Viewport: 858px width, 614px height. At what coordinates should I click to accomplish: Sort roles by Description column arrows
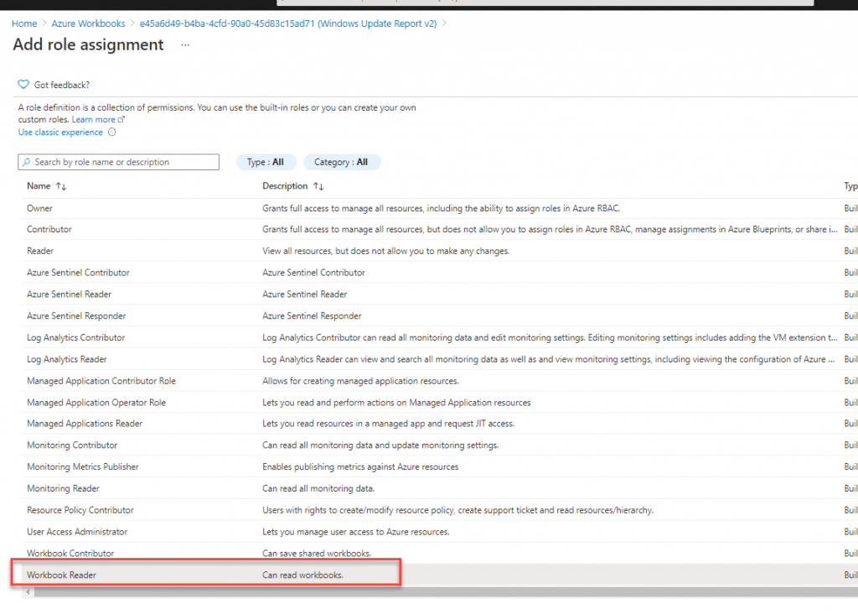(318, 186)
